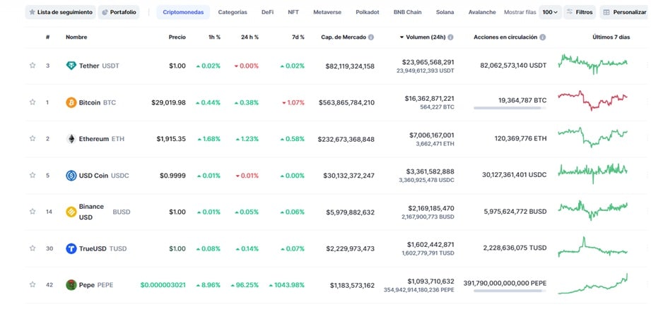
Task: Open the Pepe PEPE name link
Action: pyautogui.click(x=96, y=285)
